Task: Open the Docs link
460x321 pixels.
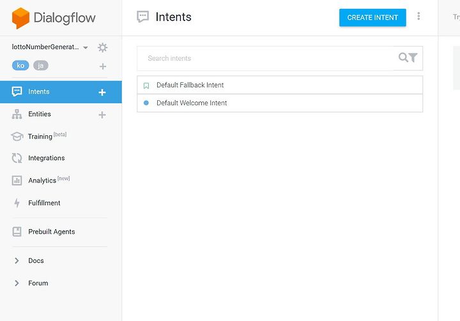Action: 36,260
